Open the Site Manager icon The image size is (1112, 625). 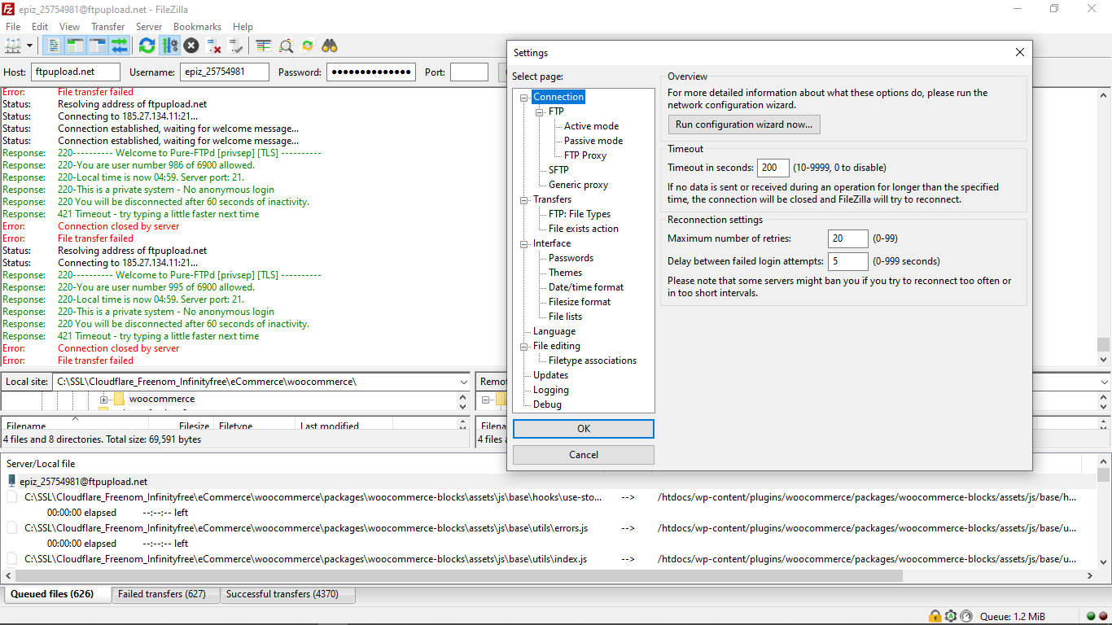[14, 46]
